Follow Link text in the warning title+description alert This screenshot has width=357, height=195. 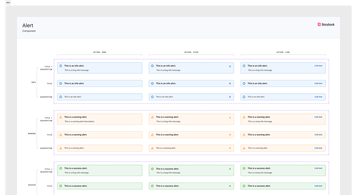(x=318, y=117)
